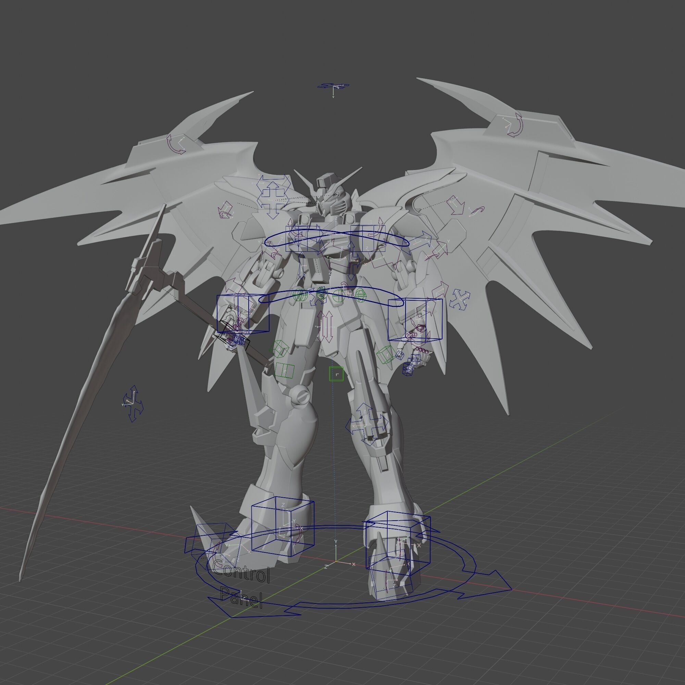Select four-way arrow control floating near scythe blade
This screenshot has height=685, width=685.
click(133, 403)
